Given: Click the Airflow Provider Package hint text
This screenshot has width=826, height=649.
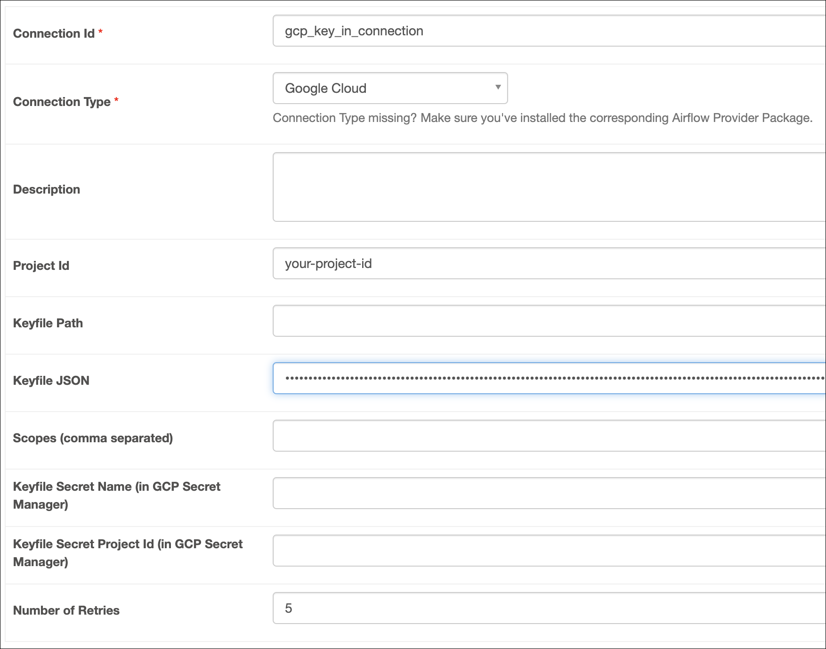Looking at the screenshot, I should 542,118.
